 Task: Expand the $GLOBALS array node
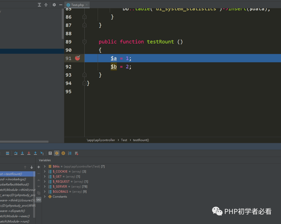click(x=45, y=191)
